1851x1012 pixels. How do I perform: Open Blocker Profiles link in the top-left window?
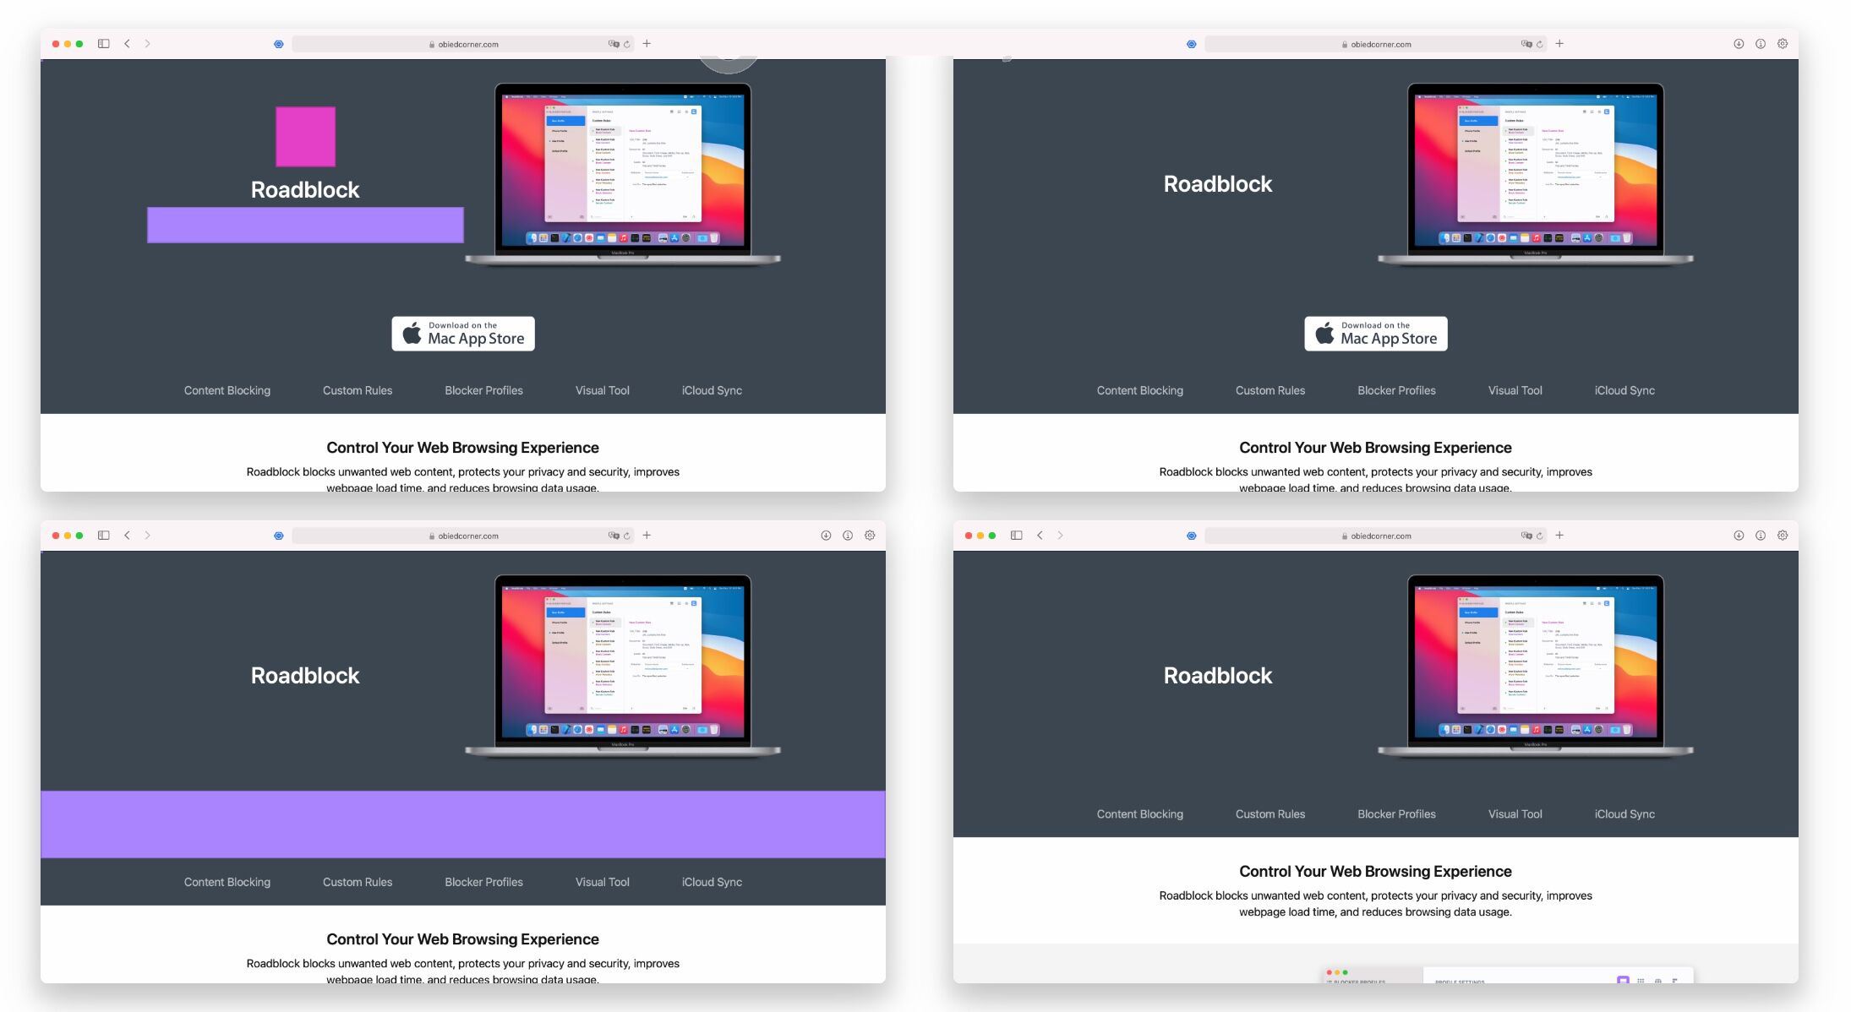tap(484, 390)
